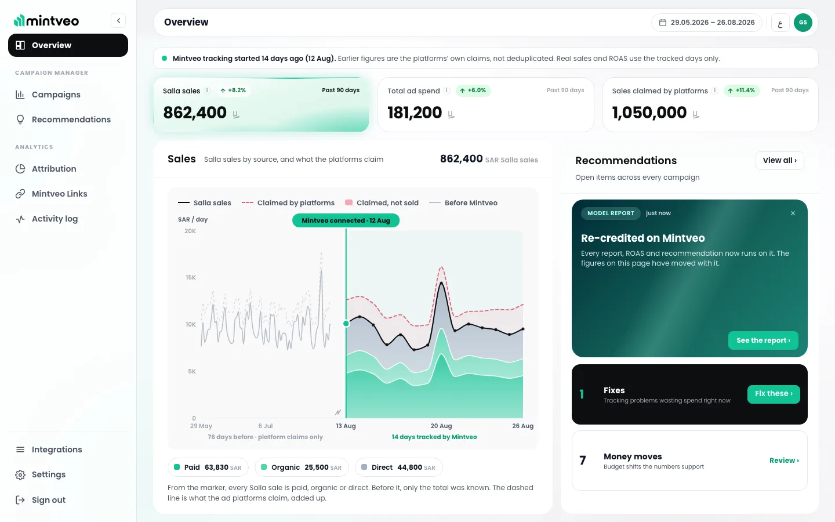Click the info icon beside Total ad spend
This screenshot has height=522, width=835.
[x=447, y=90]
